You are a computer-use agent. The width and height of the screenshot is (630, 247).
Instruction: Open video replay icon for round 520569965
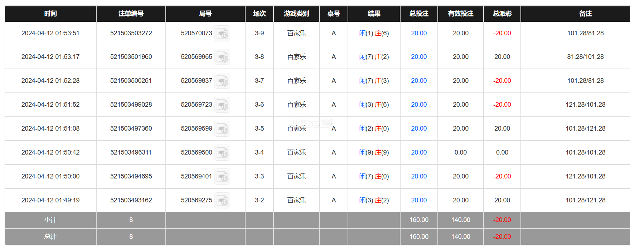222,57
